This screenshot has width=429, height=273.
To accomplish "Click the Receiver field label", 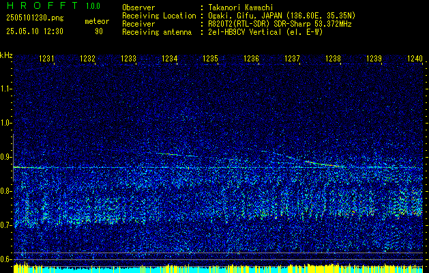I will coord(138,24).
